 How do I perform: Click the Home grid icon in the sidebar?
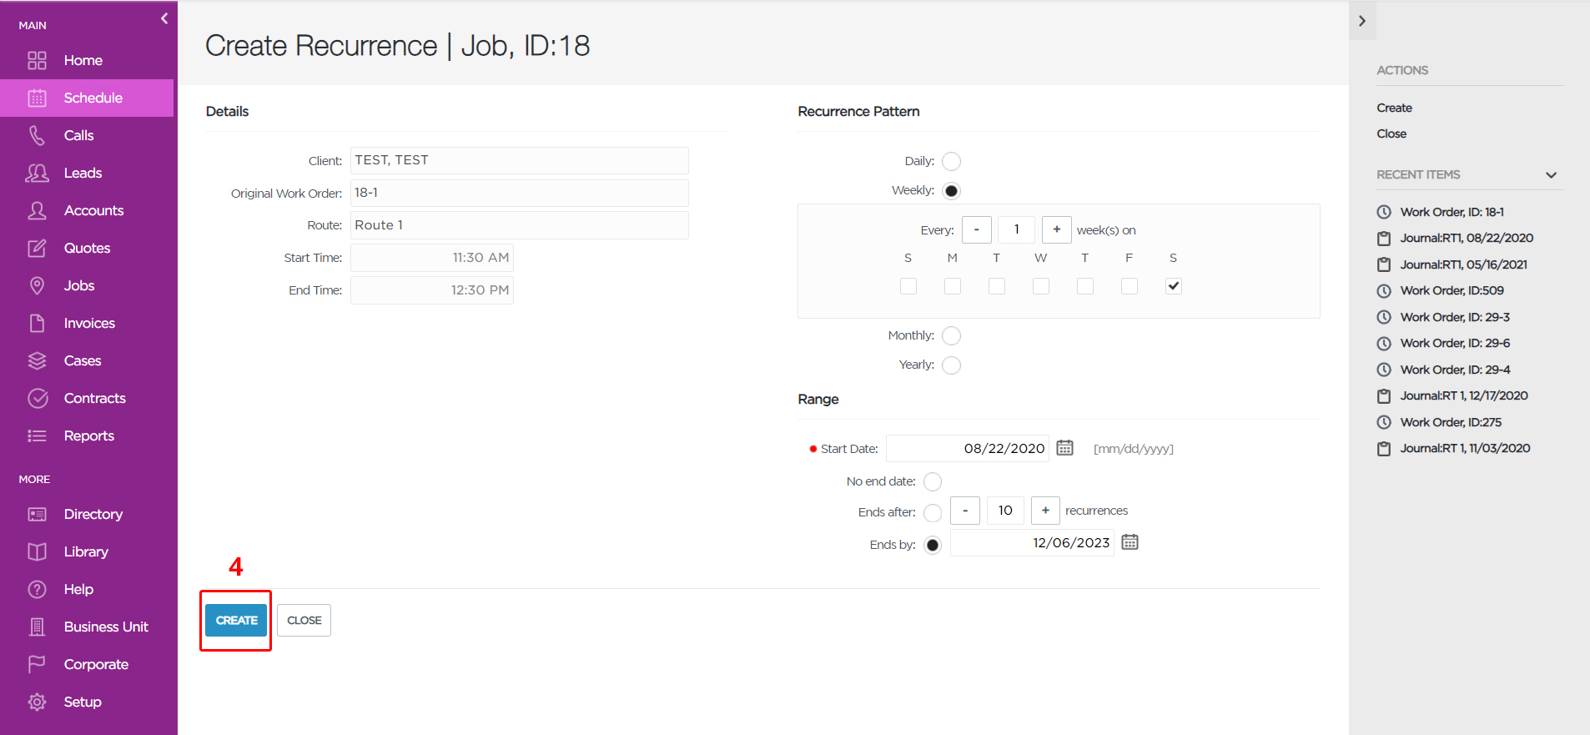click(37, 60)
